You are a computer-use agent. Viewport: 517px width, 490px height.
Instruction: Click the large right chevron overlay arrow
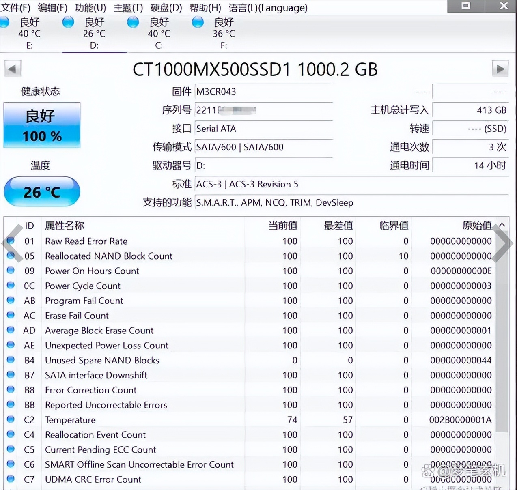click(503, 243)
